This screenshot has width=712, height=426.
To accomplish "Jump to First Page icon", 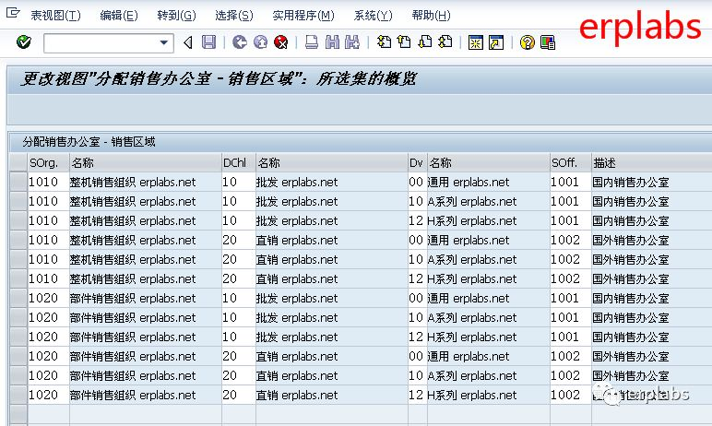I will [x=385, y=42].
